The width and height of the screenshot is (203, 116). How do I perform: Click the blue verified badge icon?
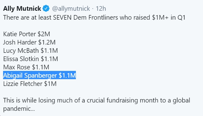[46, 9]
